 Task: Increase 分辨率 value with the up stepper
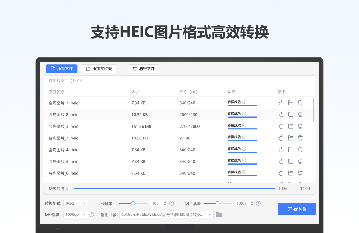[165, 202]
